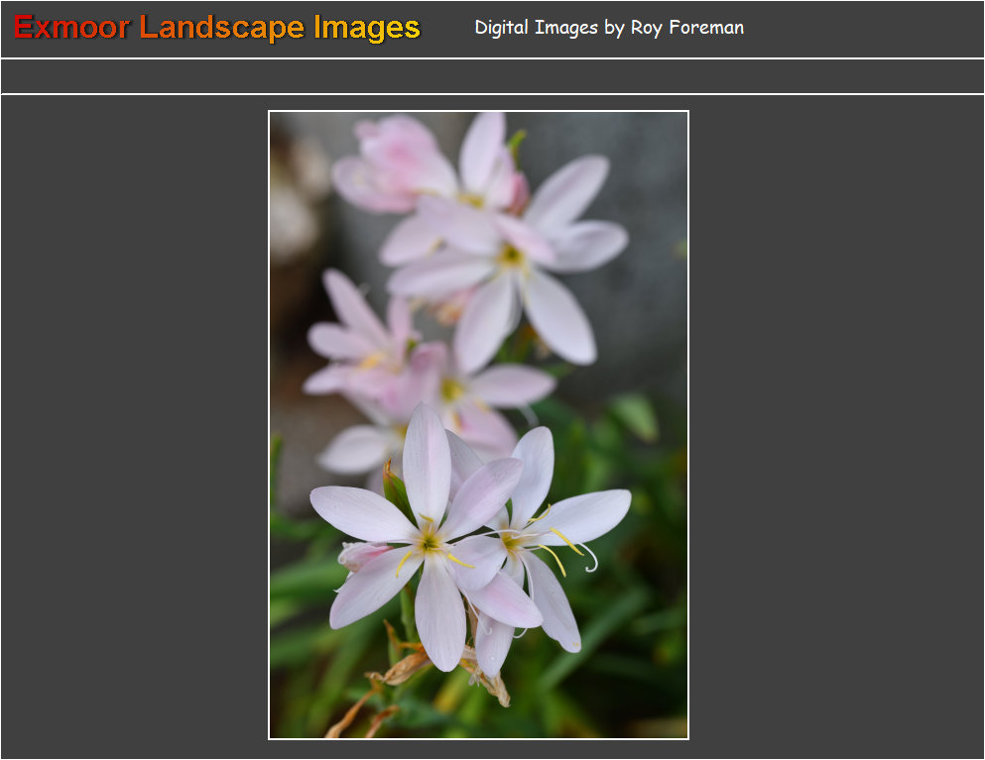
Task: Click the "Exmoor Landscape Images" site title
Action: coord(216,28)
